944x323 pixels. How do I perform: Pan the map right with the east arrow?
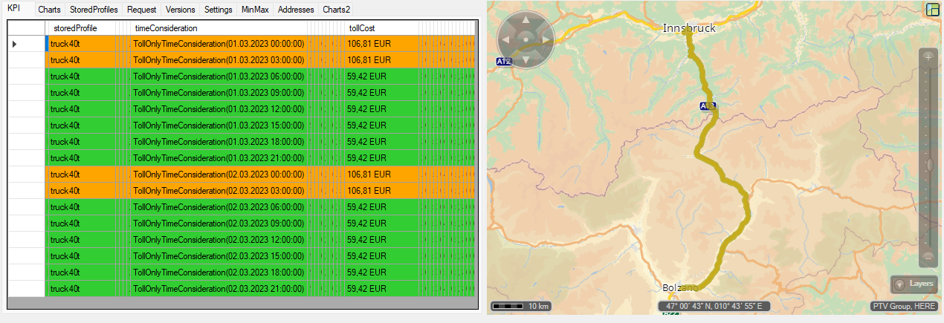[545, 39]
